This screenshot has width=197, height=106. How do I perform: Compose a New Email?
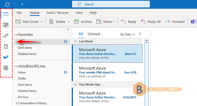click(x=27, y=22)
